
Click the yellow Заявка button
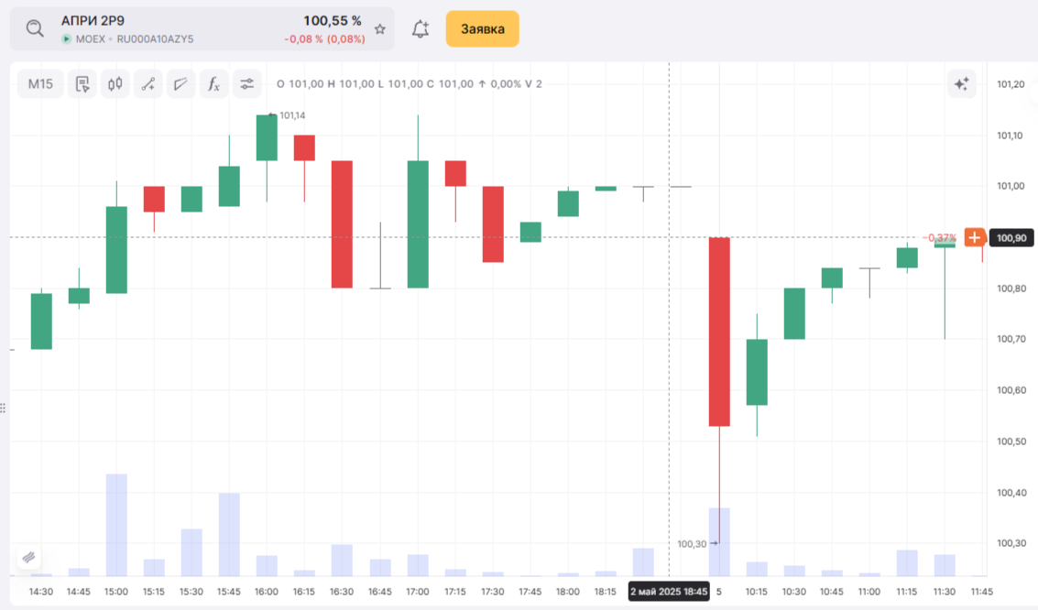[482, 29]
